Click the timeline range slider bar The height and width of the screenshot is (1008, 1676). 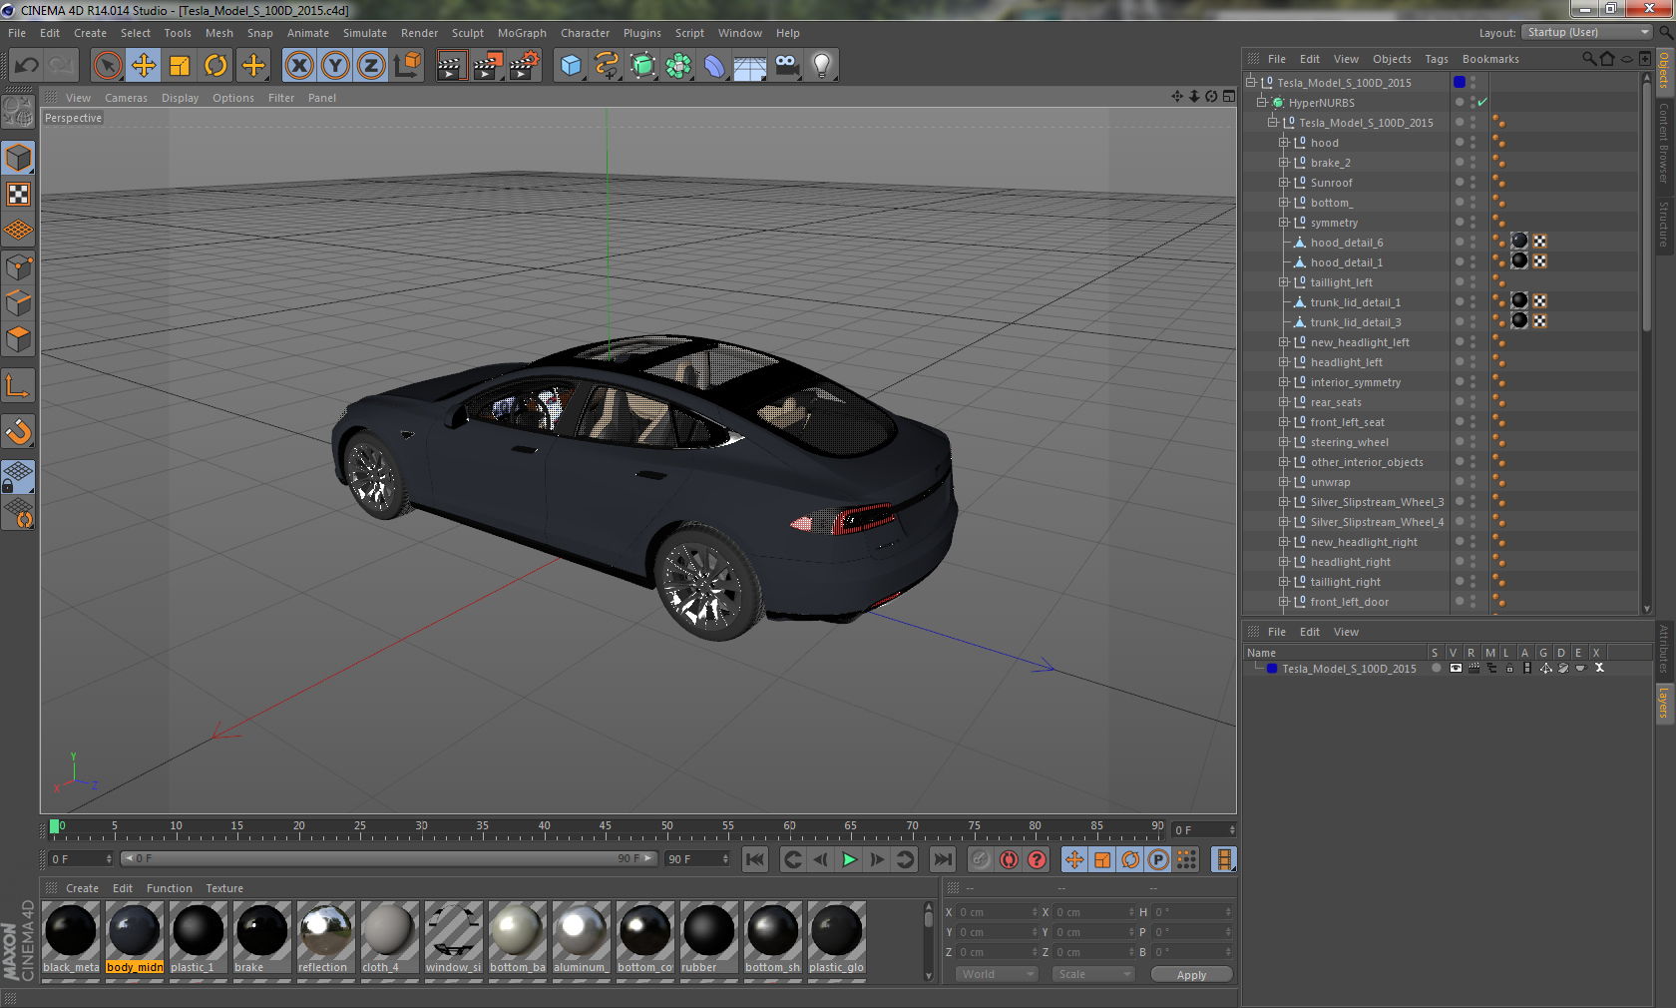coord(389,858)
